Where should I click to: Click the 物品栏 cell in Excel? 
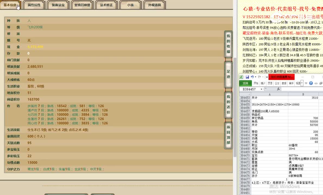pyautogui.click(x=269, y=115)
